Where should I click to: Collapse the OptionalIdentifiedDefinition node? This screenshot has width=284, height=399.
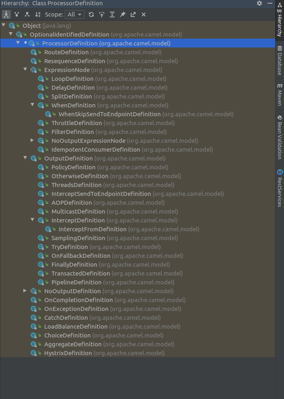pos(11,34)
